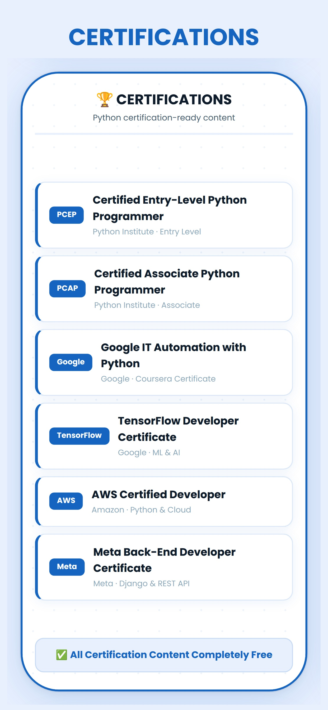This screenshot has width=328, height=710.
Task: Click the green checkmark icon in footer banner
Action: tap(62, 655)
